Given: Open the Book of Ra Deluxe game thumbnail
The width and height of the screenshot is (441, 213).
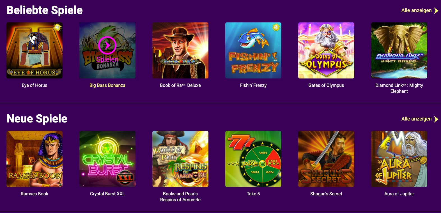Looking at the screenshot, I should 180,50.
